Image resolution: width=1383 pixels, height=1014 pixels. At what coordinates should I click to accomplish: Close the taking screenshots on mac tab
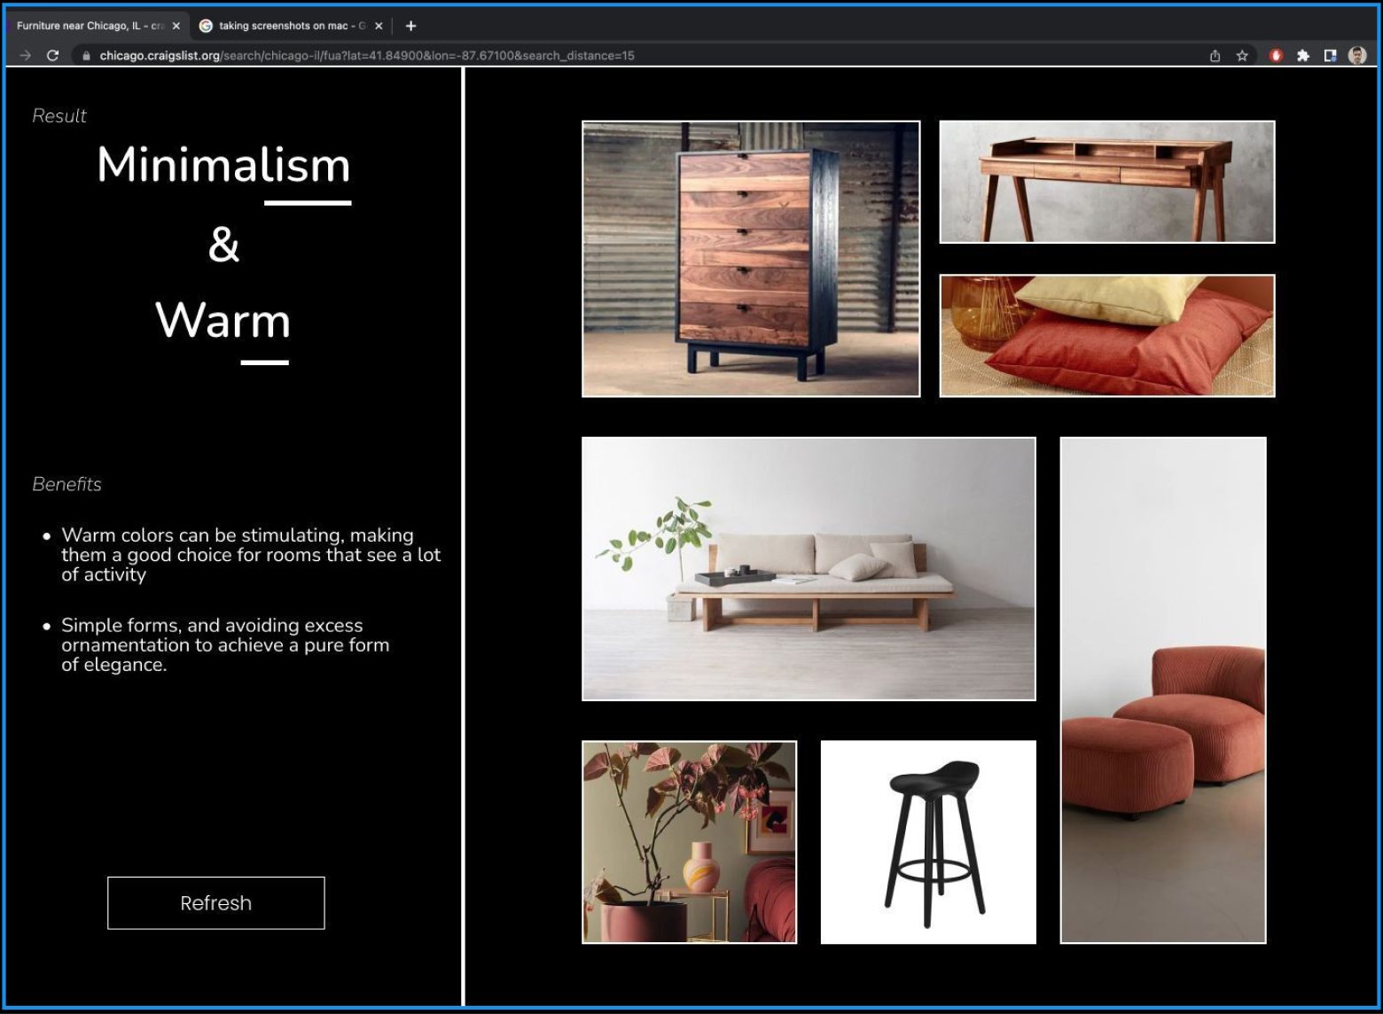coord(379,26)
